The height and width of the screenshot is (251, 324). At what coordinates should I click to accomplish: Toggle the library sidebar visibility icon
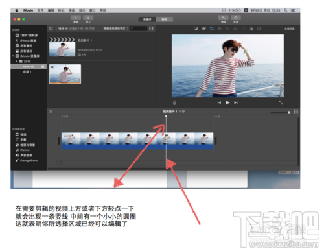click(51, 29)
